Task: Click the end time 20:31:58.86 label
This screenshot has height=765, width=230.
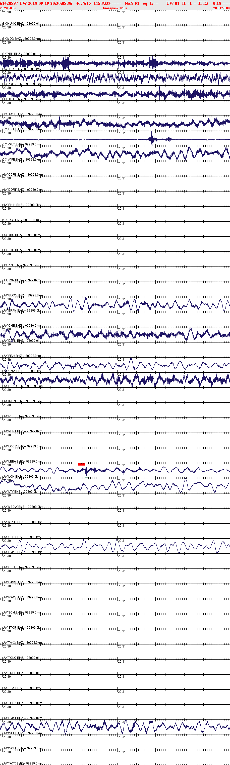Action: [221, 8]
